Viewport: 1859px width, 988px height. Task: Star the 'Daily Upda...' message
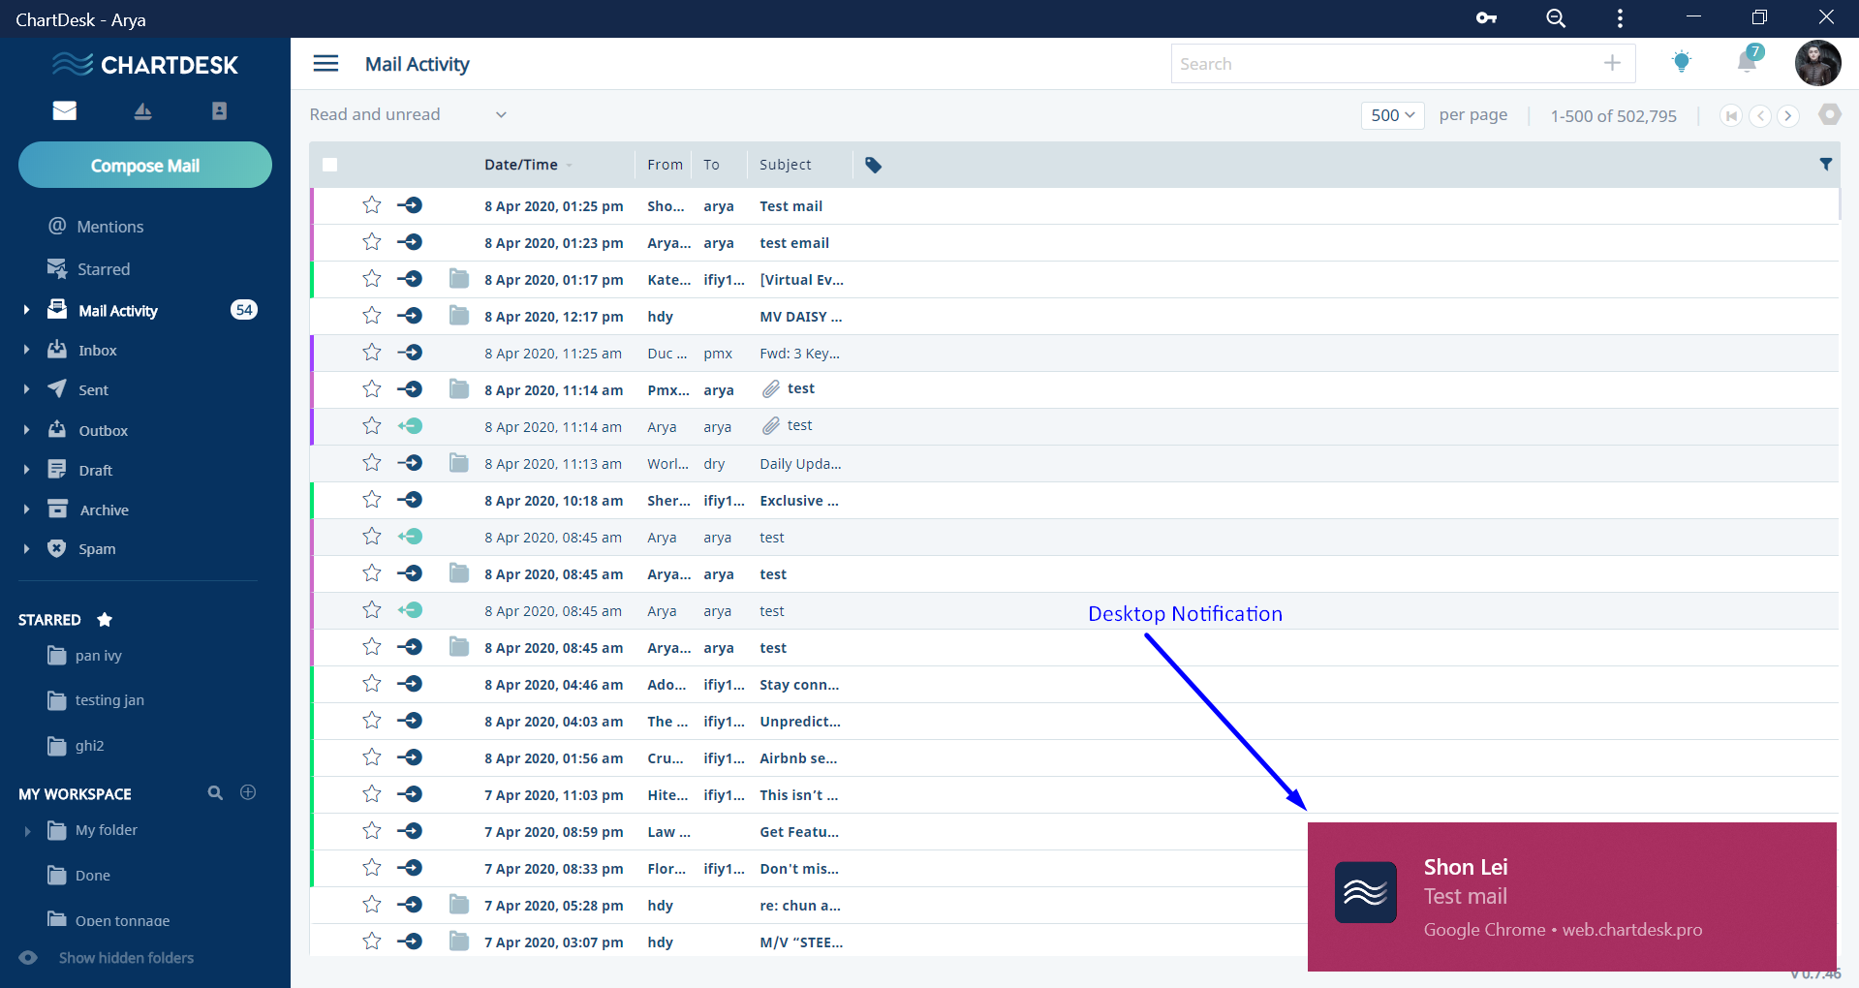pyautogui.click(x=372, y=463)
